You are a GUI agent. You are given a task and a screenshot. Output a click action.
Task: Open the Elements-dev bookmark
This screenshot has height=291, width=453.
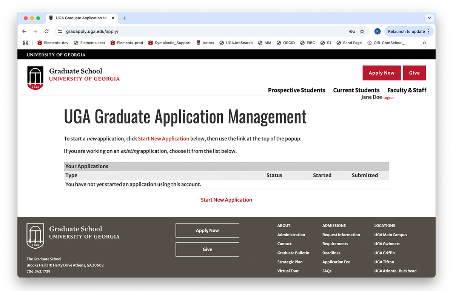tap(52, 43)
